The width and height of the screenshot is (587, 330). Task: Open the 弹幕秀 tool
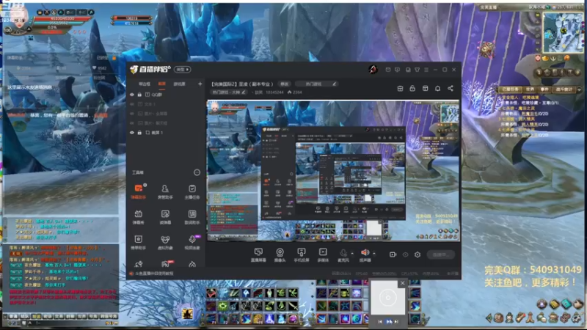[x=138, y=217]
